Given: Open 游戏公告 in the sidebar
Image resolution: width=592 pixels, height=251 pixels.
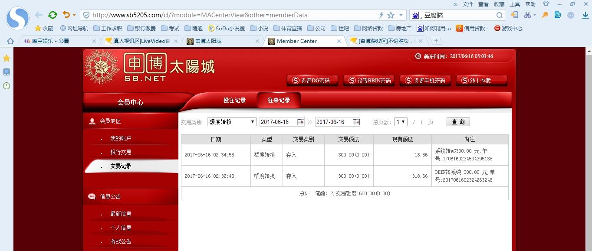Looking at the screenshot, I should pyautogui.click(x=121, y=241).
